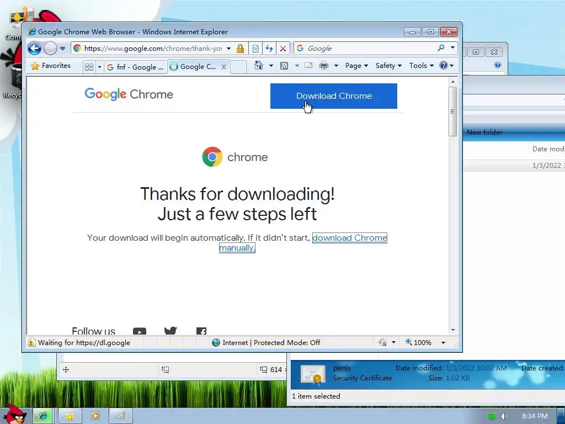Click the 100% zoom level button
The image size is (565, 424).
click(x=418, y=342)
